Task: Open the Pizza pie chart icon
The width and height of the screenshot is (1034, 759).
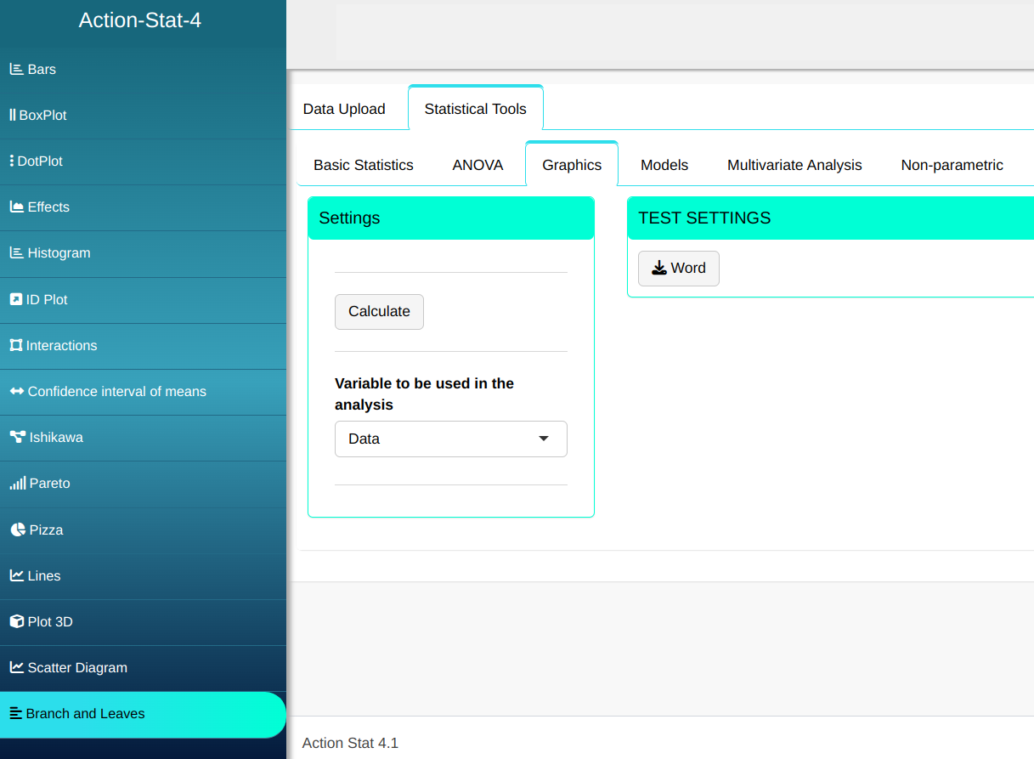Action: coord(18,530)
